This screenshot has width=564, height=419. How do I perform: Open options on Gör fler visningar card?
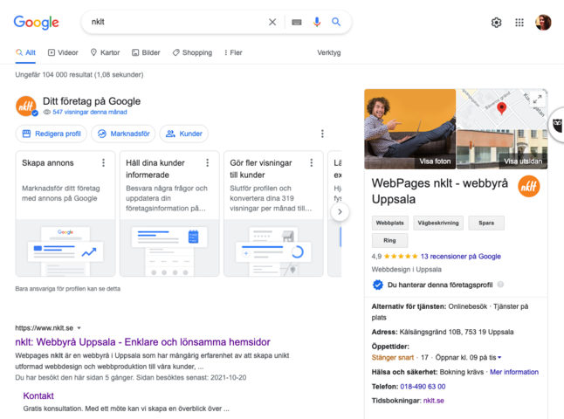(312, 163)
